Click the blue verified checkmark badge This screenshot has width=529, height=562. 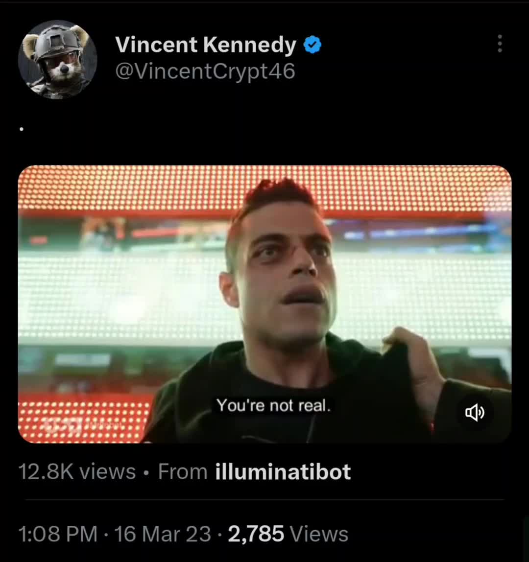click(313, 46)
